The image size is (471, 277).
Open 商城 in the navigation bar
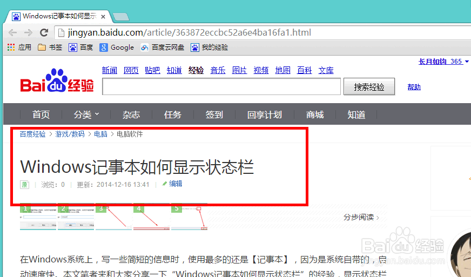315,114
